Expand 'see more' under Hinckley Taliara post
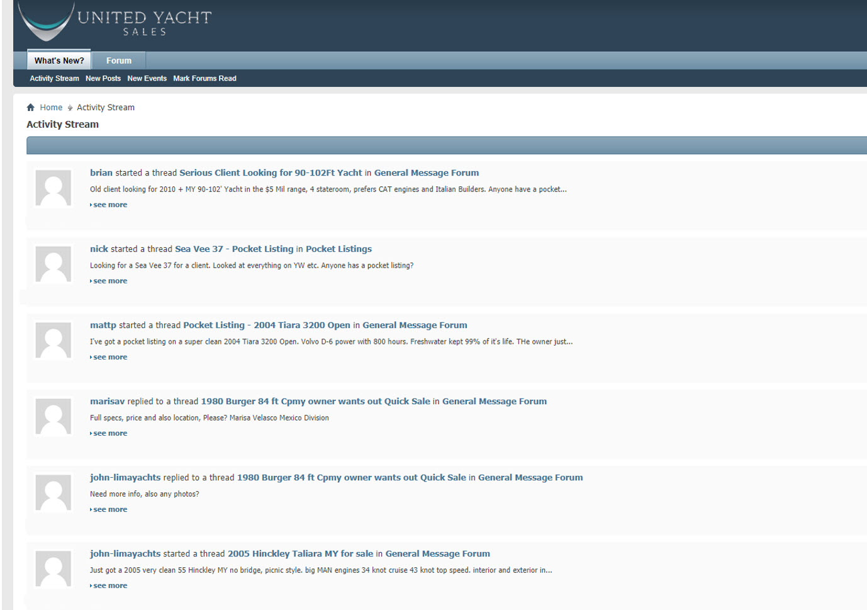The image size is (867, 610). [x=110, y=586]
